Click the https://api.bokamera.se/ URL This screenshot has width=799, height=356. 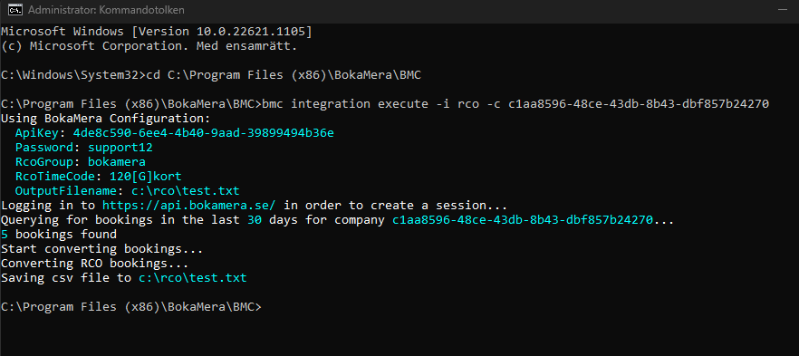pos(189,206)
